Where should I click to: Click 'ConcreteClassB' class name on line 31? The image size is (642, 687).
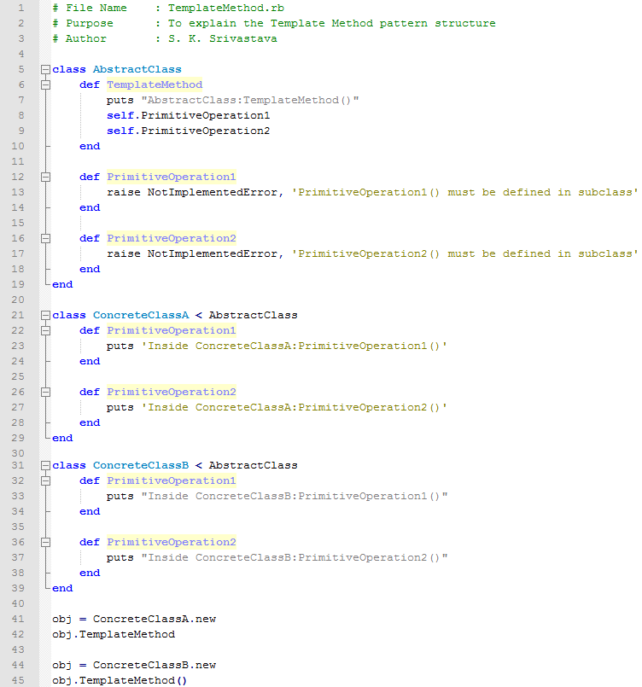[x=141, y=465]
